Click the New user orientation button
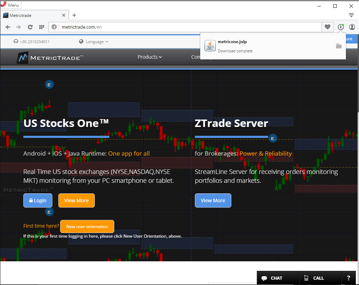This screenshot has height=285, width=359. pyautogui.click(x=87, y=226)
